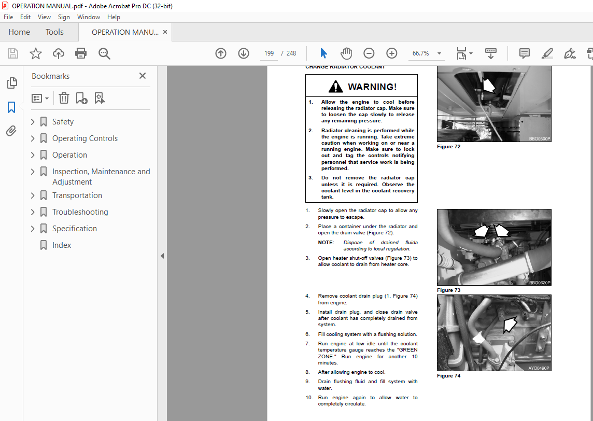Open the View menu

[44, 17]
